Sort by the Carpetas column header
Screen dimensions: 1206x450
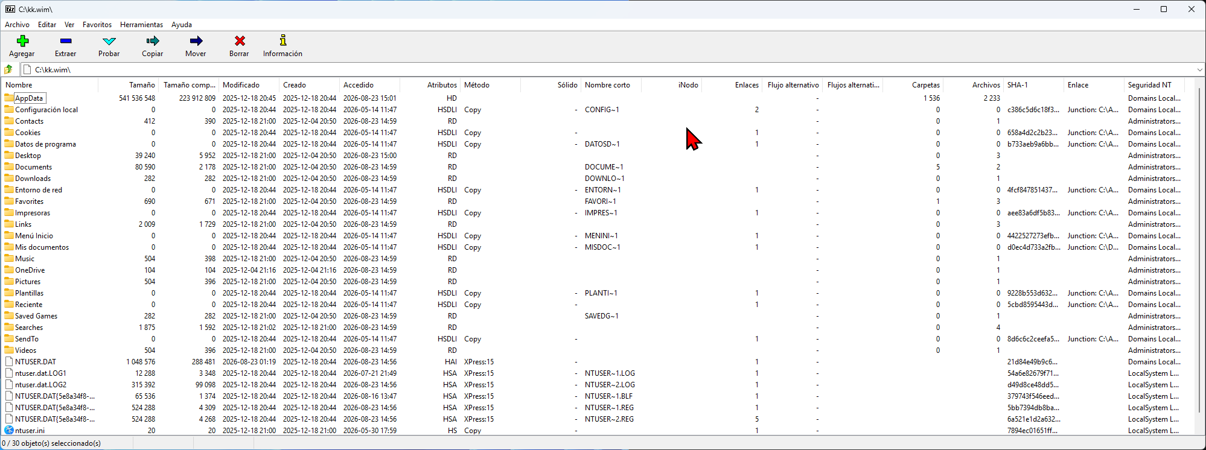point(913,85)
